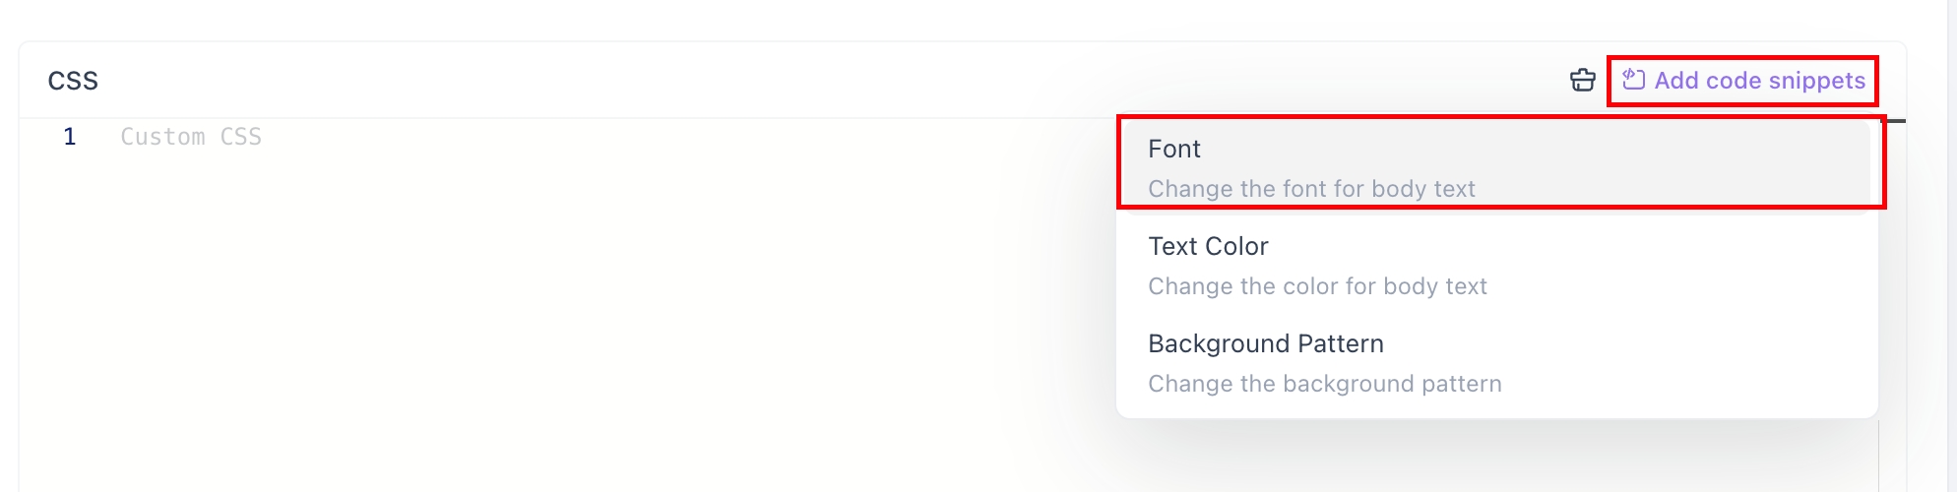The image size is (1957, 492).
Task: Click "Change the background pattern" description
Action: click(1324, 384)
